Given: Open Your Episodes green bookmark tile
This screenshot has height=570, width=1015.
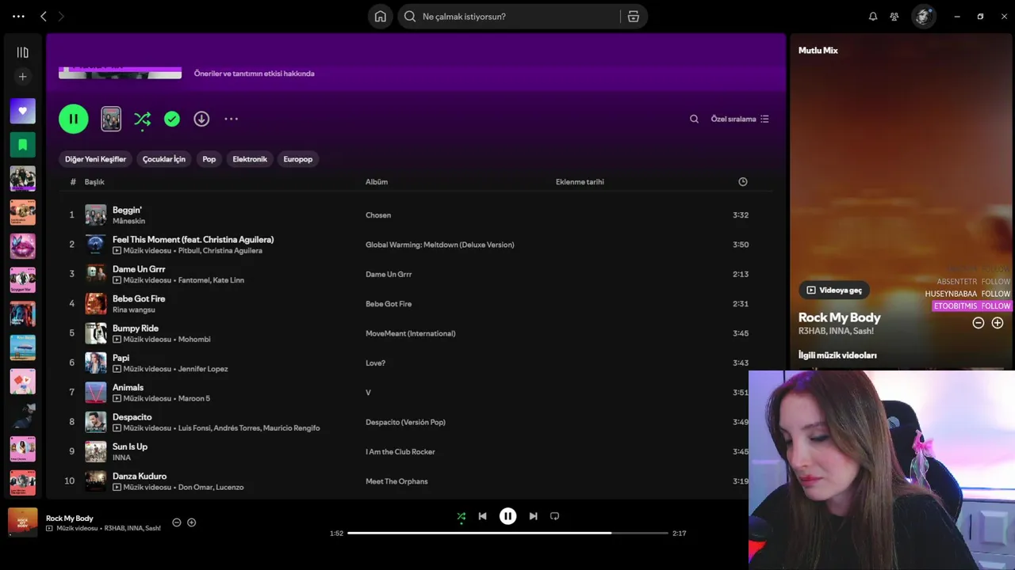Looking at the screenshot, I should pos(22,145).
